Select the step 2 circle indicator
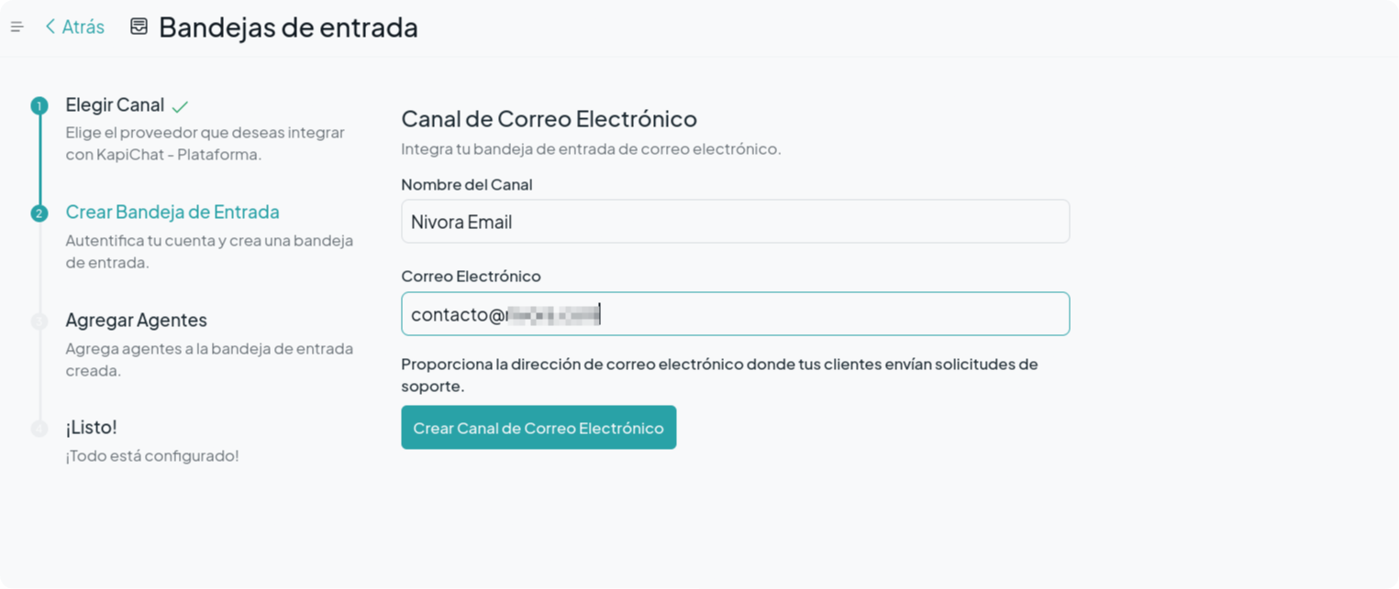 39,213
